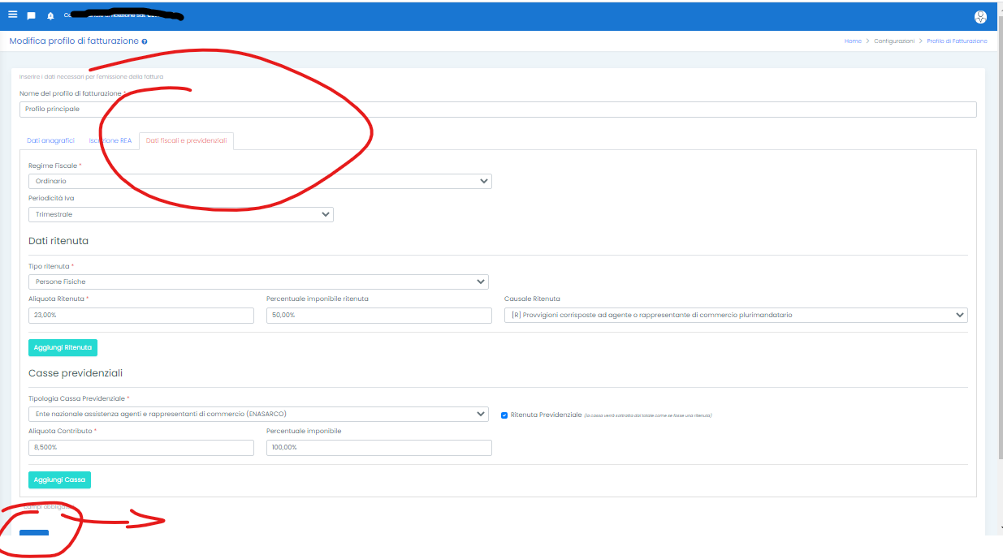Click the Modifica profilo di fatturazione title

click(74, 41)
